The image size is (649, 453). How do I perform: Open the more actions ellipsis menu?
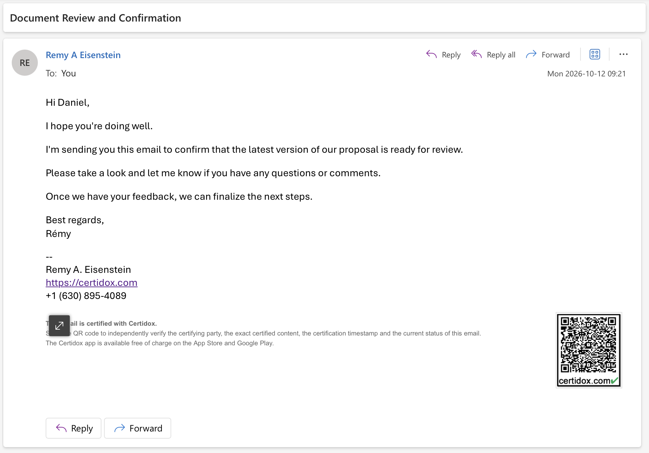pyautogui.click(x=623, y=54)
